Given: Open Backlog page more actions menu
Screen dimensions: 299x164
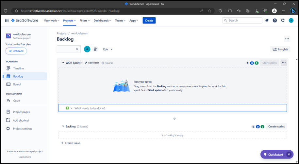Looking at the screenshot, I should coord(287,39).
